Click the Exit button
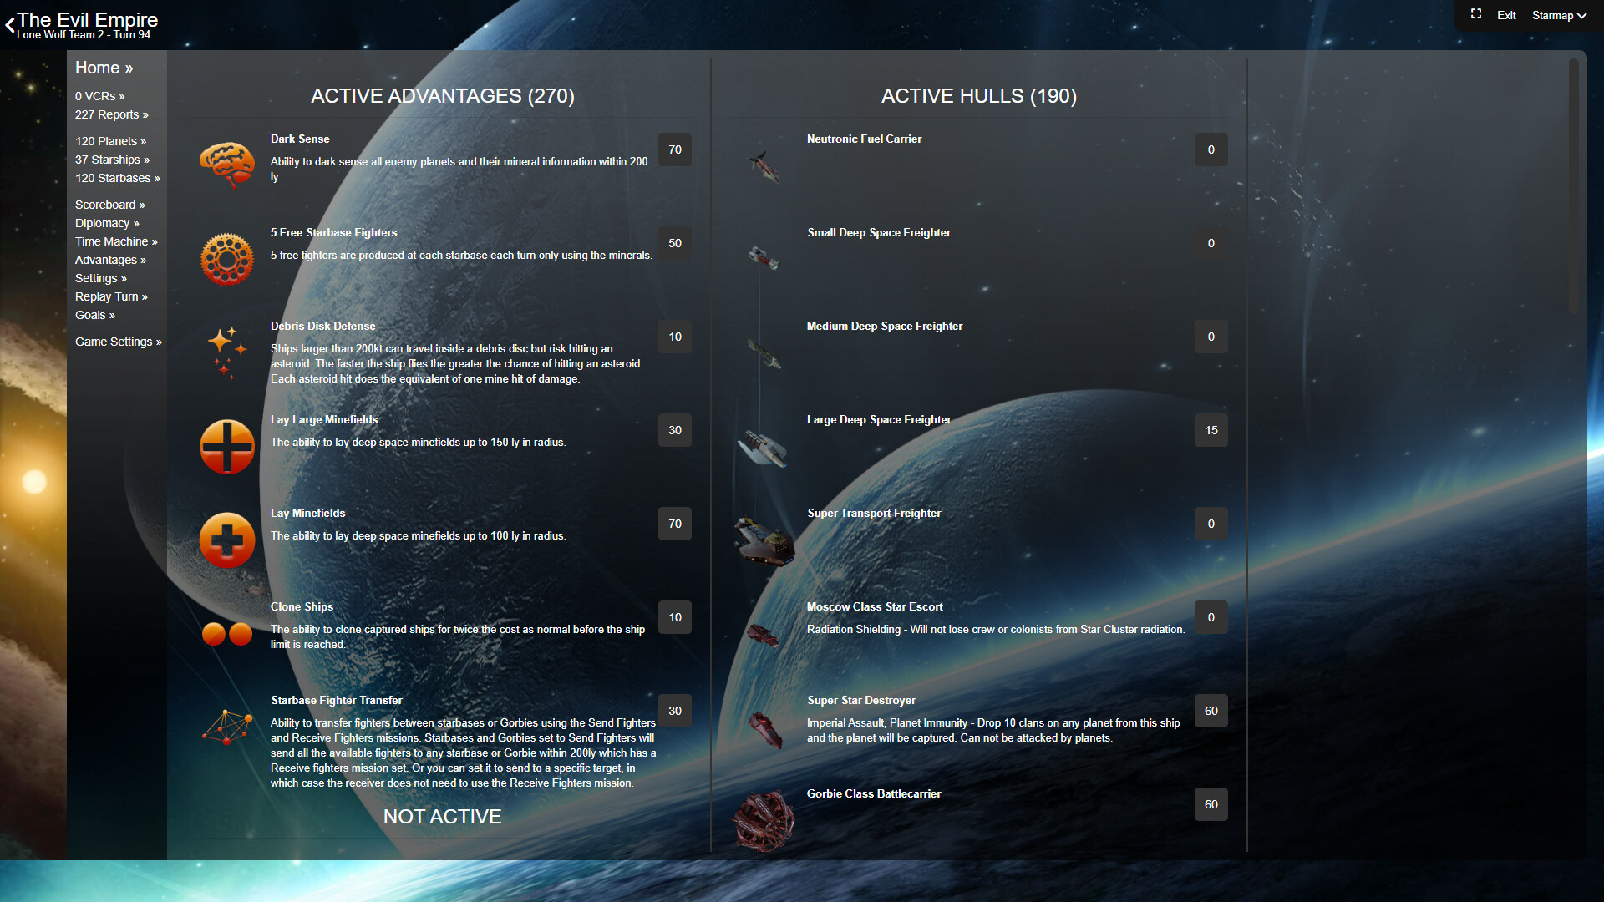 pyautogui.click(x=1505, y=15)
